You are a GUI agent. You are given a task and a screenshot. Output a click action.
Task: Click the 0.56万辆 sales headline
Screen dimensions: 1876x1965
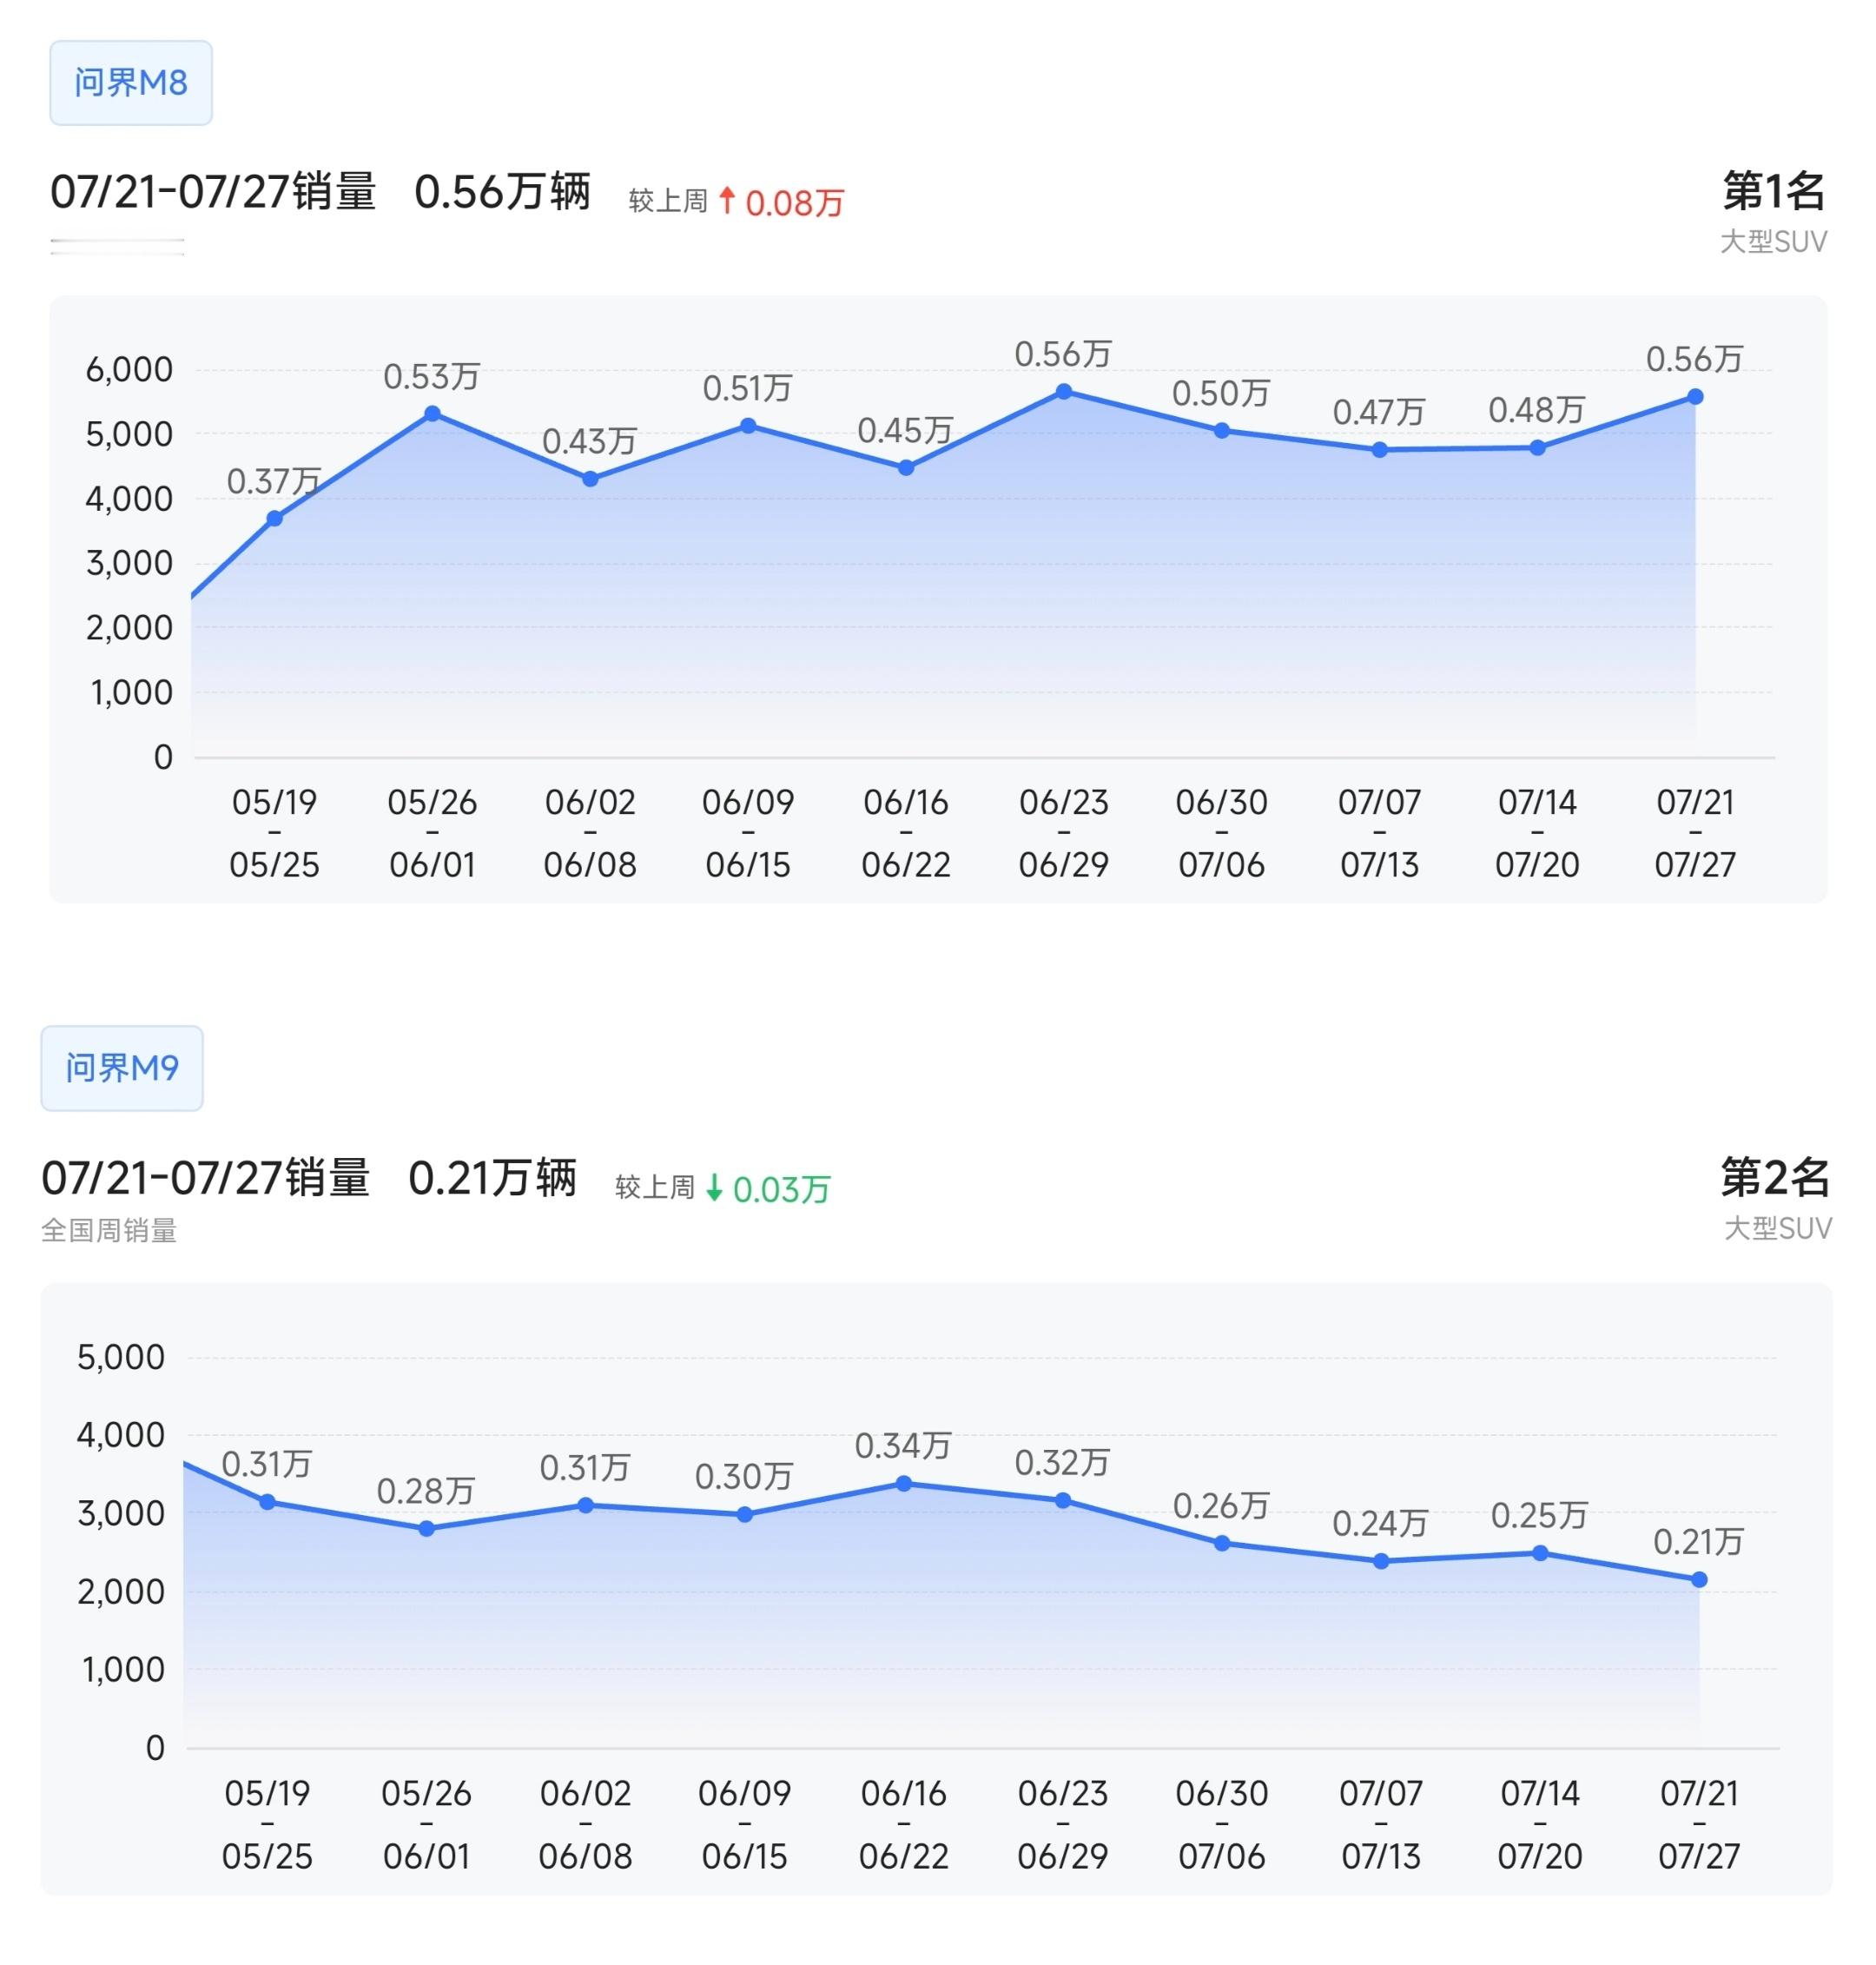[x=503, y=192]
